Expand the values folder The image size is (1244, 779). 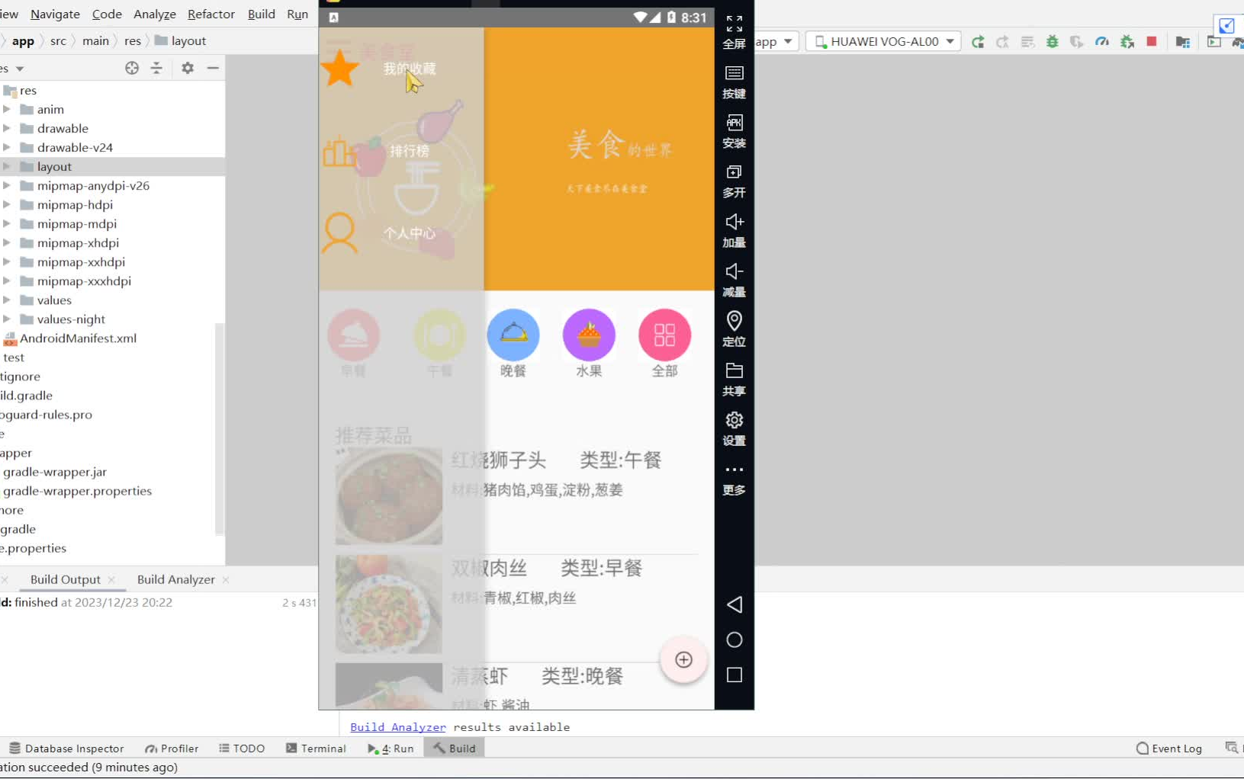click(x=7, y=300)
